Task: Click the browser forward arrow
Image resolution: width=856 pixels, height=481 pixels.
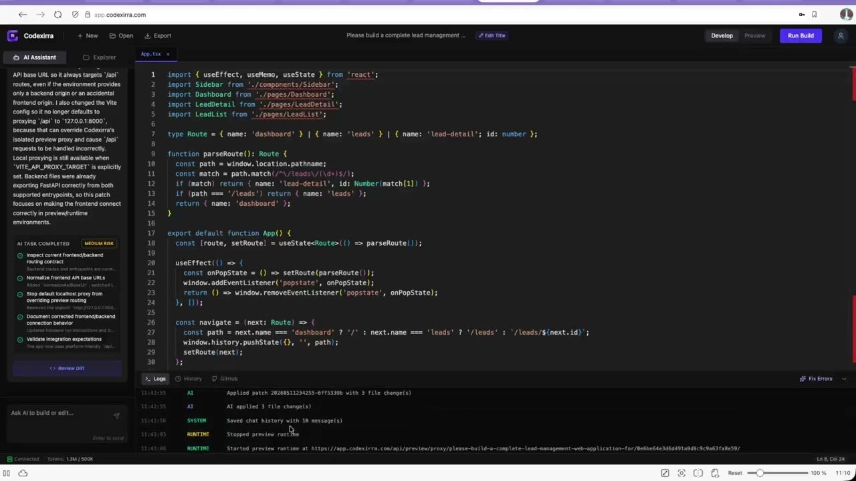Action: [40, 15]
